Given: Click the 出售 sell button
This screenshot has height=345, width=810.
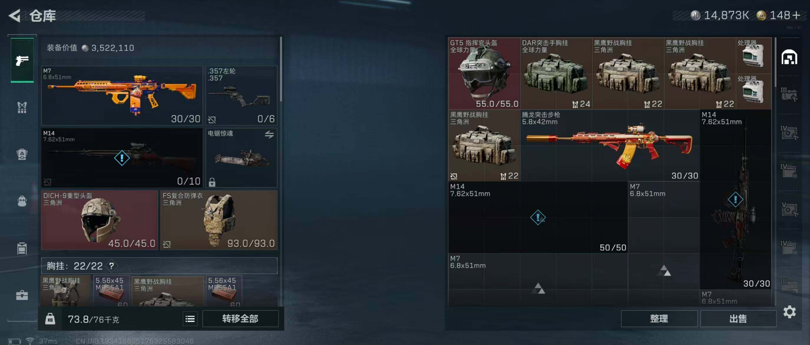Looking at the screenshot, I should [x=738, y=319].
